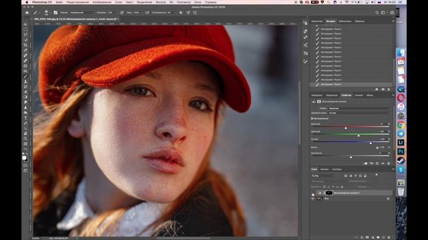Select the highlighted last history state row
428x240 pixels.
tap(352, 85)
